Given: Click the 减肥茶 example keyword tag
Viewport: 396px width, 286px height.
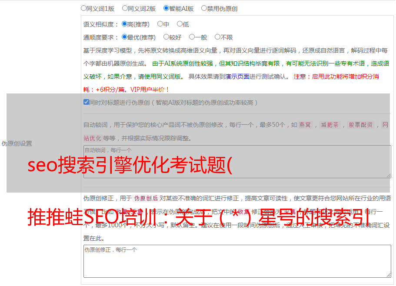Looking at the screenshot, I should (329, 125).
